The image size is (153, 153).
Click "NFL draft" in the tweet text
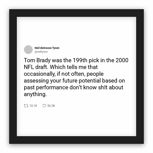tap(36, 68)
